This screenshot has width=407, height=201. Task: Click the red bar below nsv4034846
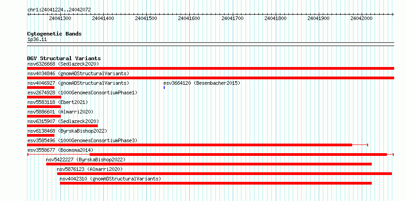[x=210, y=78]
